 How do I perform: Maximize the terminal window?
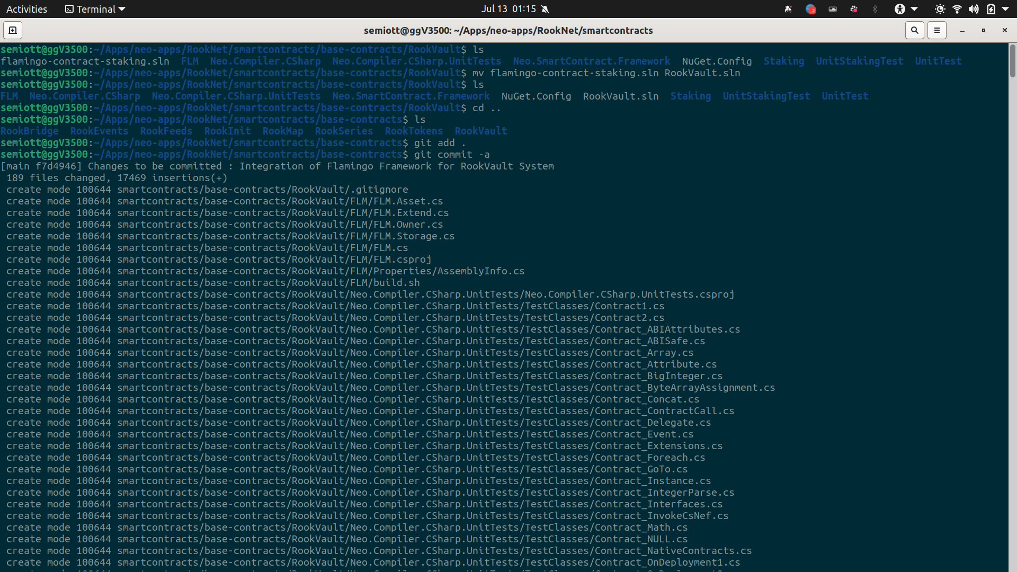pos(984,30)
